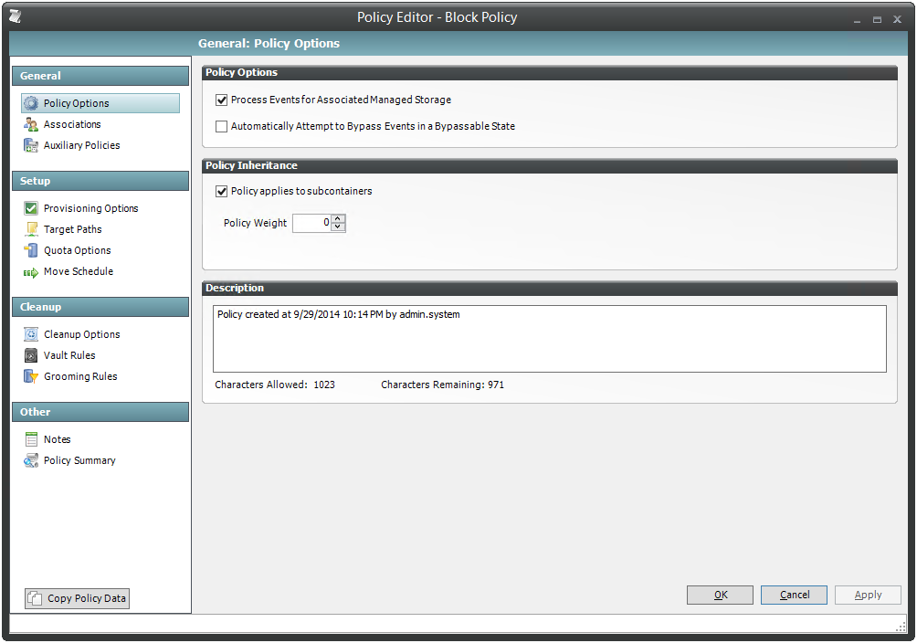The height and width of the screenshot is (643, 917).
Task: Click the Provisioning Options green check icon
Action: coord(31,208)
